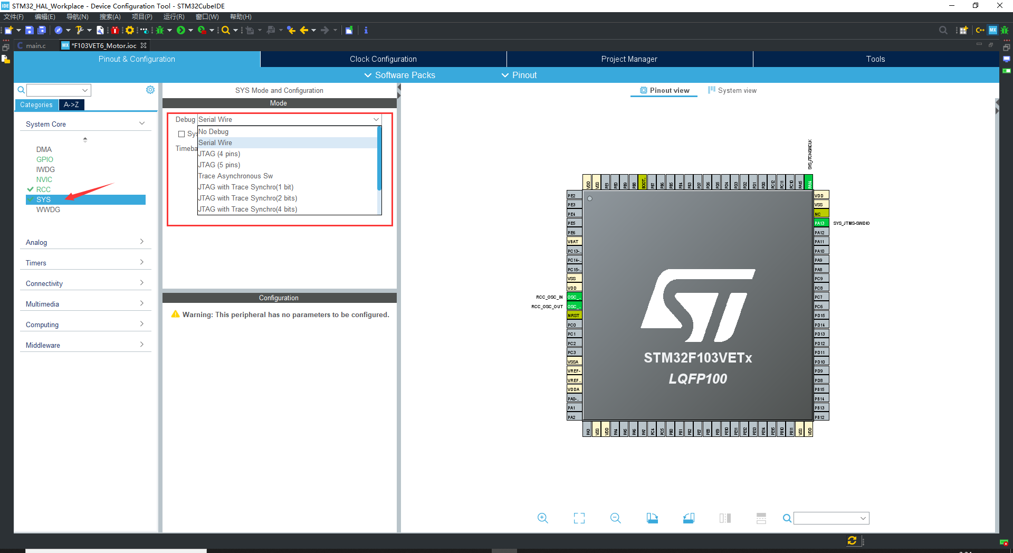The height and width of the screenshot is (553, 1013).
Task: Choose JTAG with Trace Synchro(4 bits)
Action: [x=288, y=209]
